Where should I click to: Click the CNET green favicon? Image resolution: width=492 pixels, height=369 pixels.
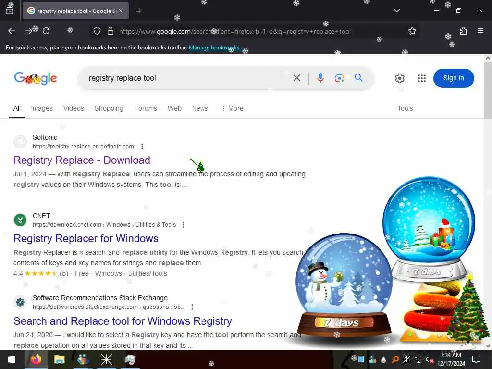pos(20,220)
